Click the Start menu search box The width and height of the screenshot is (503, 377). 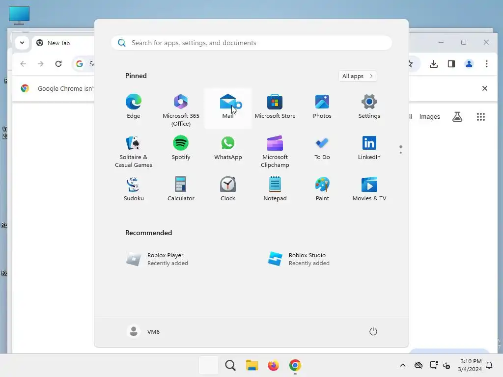(x=251, y=43)
